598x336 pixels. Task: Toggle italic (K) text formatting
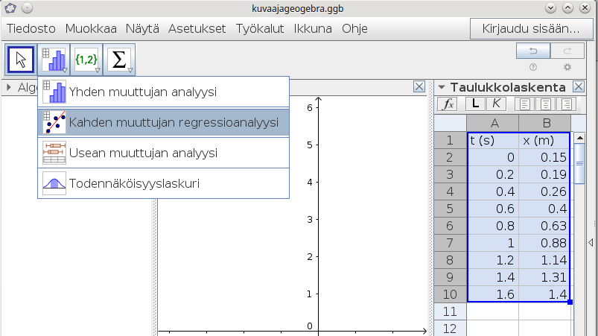[496, 104]
